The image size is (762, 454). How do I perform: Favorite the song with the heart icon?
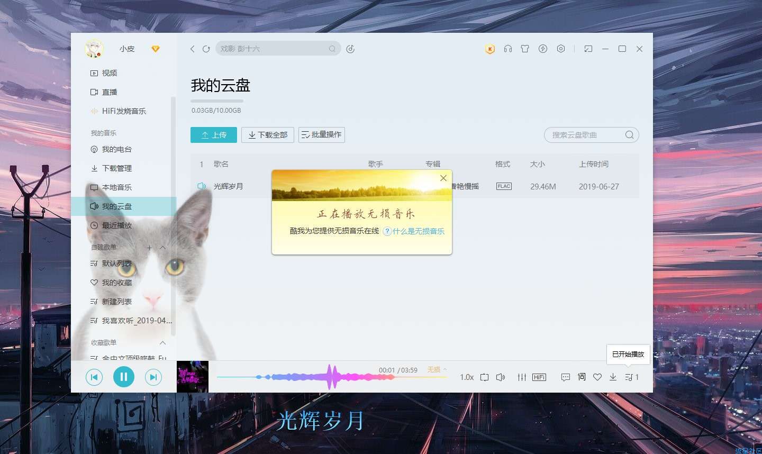pos(597,377)
